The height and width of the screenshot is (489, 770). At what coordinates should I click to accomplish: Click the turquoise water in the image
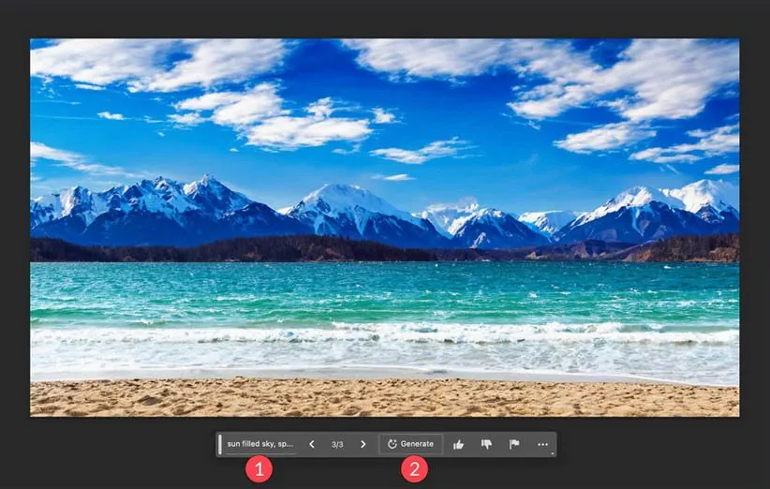pyautogui.click(x=375, y=290)
